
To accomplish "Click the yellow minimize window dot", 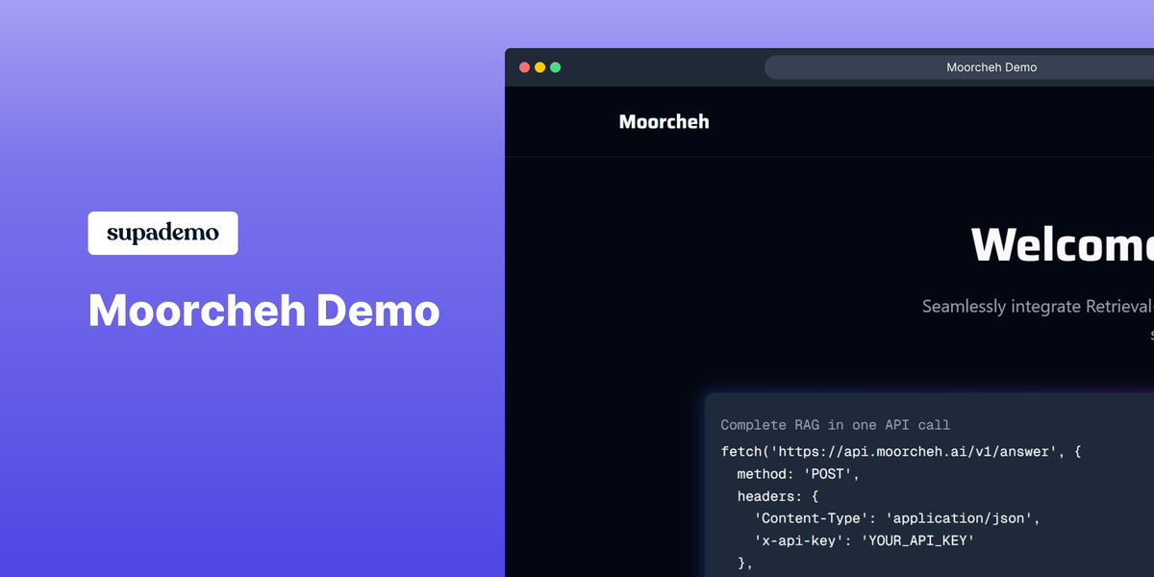I will tap(539, 67).
